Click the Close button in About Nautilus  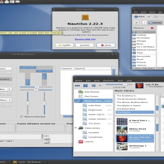(106, 45)
